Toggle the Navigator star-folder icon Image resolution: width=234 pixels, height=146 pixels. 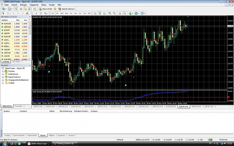(x=25, y=9)
